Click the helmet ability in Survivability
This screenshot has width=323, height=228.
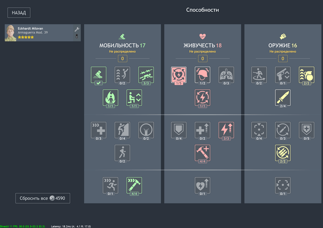coord(203,75)
